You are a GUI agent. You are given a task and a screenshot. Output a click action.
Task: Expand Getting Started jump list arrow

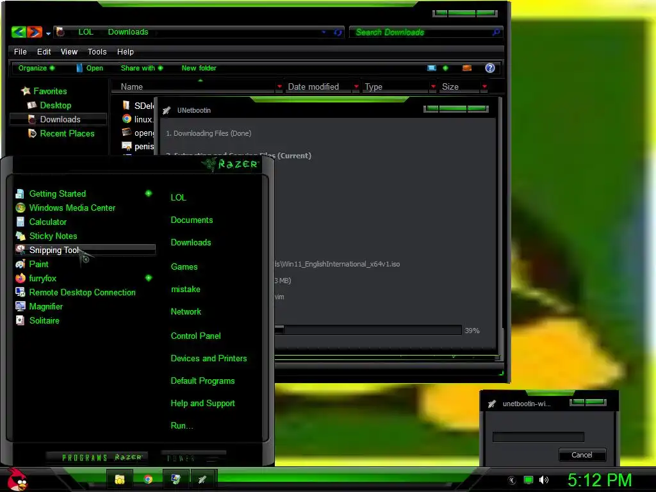click(x=149, y=193)
